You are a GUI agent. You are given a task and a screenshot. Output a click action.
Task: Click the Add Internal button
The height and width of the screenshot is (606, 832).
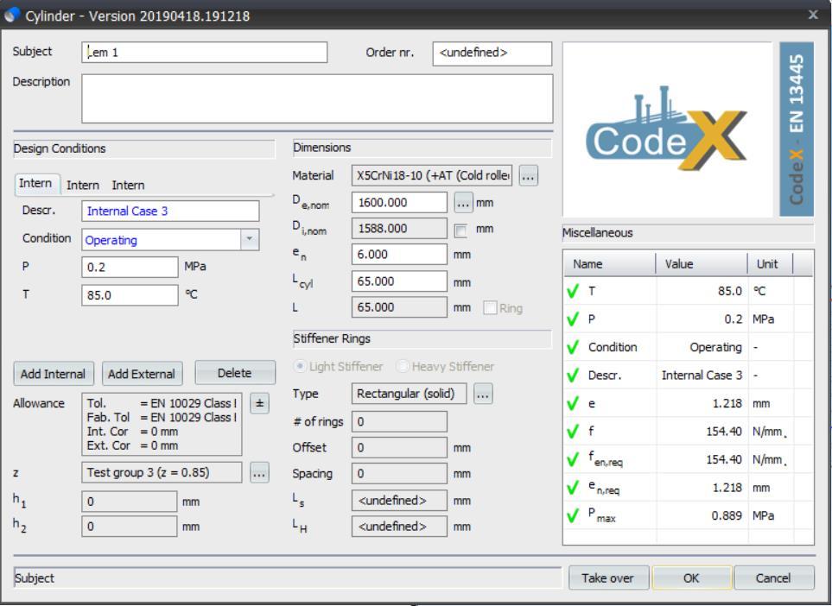pos(53,374)
